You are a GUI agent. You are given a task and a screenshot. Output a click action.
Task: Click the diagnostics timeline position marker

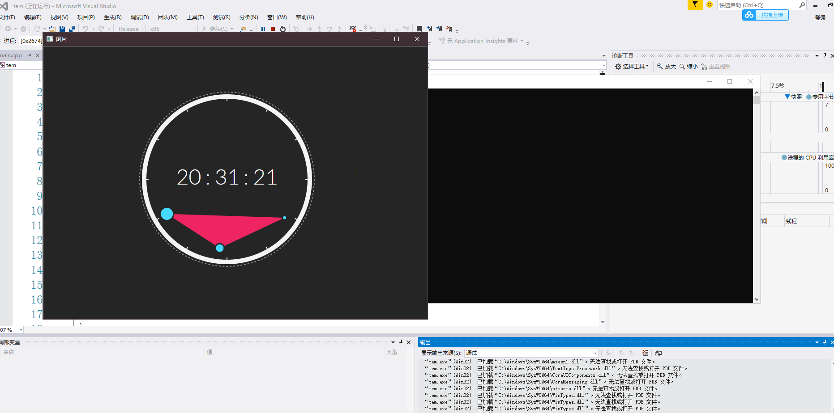(823, 86)
